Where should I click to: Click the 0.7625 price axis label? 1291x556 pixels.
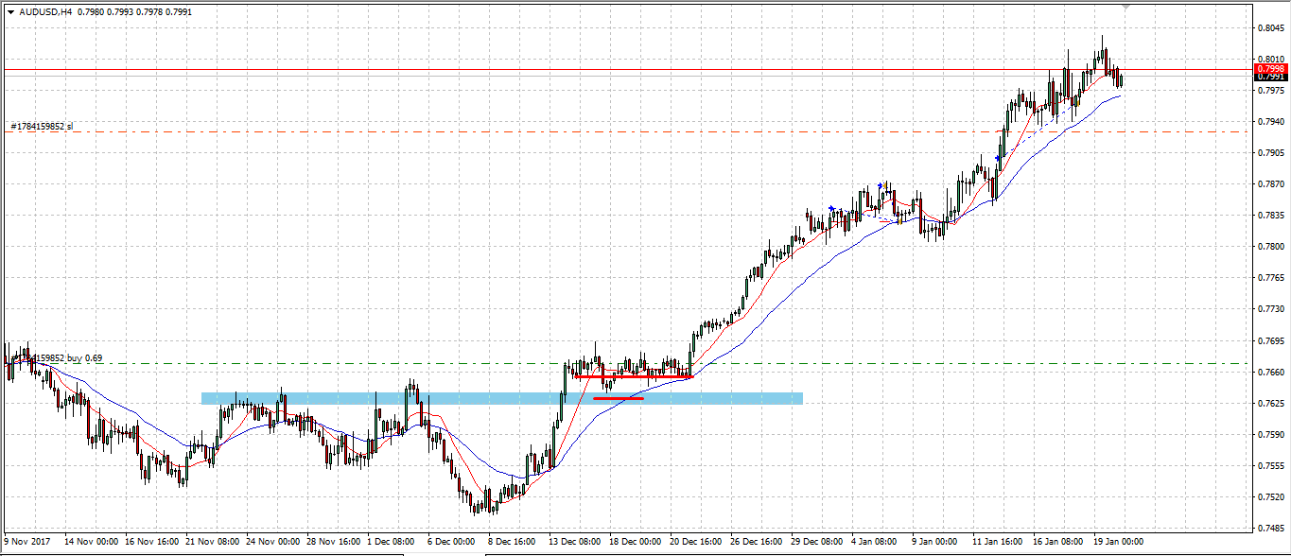[x=1271, y=403]
